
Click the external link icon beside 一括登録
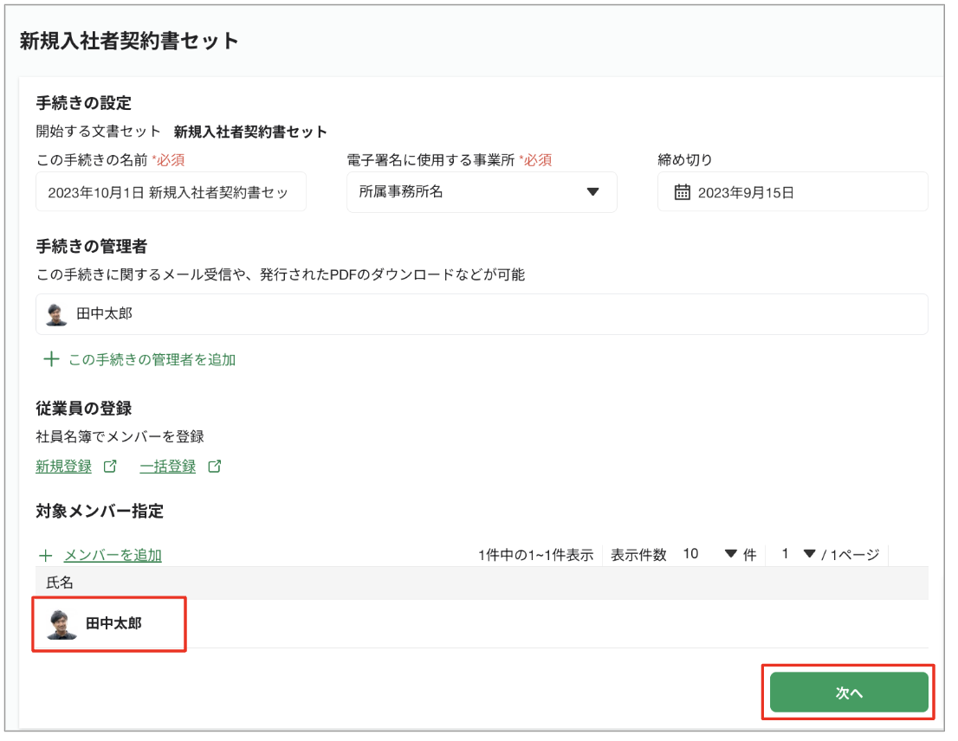click(217, 466)
